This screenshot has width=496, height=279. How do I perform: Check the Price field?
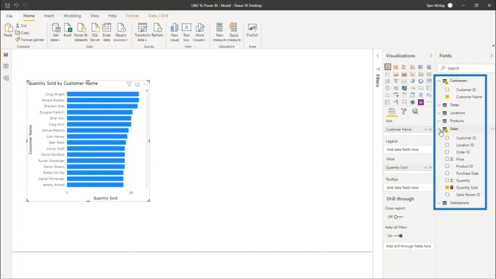pos(447,159)
